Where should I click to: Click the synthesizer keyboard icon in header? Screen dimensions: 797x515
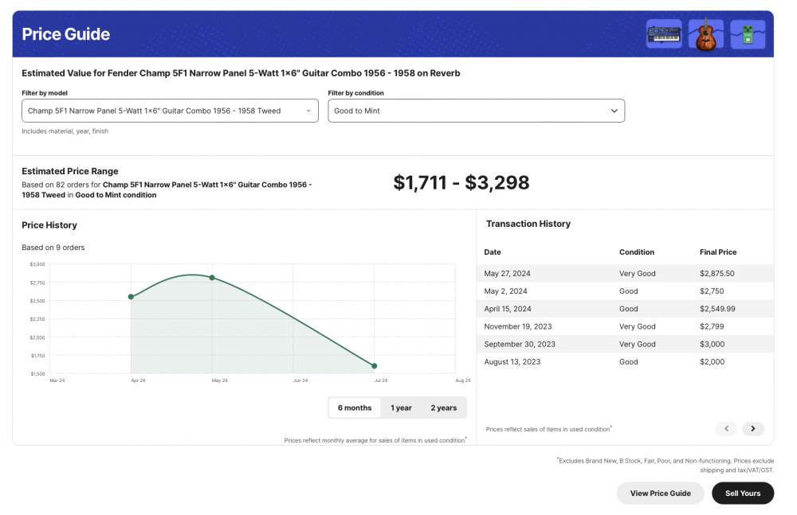click(x=664, y=34)
